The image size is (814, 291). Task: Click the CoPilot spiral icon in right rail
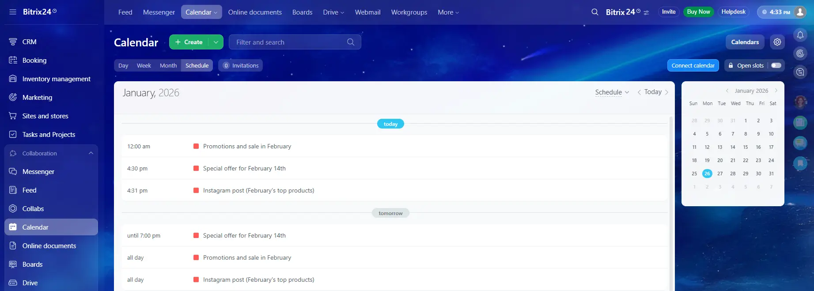[x=800, y=53]
